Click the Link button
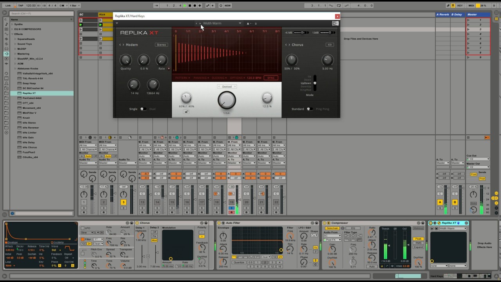Screen dimensions: 501x282 tap(8, 5)
